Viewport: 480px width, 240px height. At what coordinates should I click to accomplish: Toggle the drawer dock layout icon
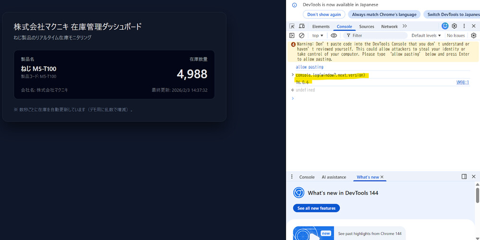464,177
